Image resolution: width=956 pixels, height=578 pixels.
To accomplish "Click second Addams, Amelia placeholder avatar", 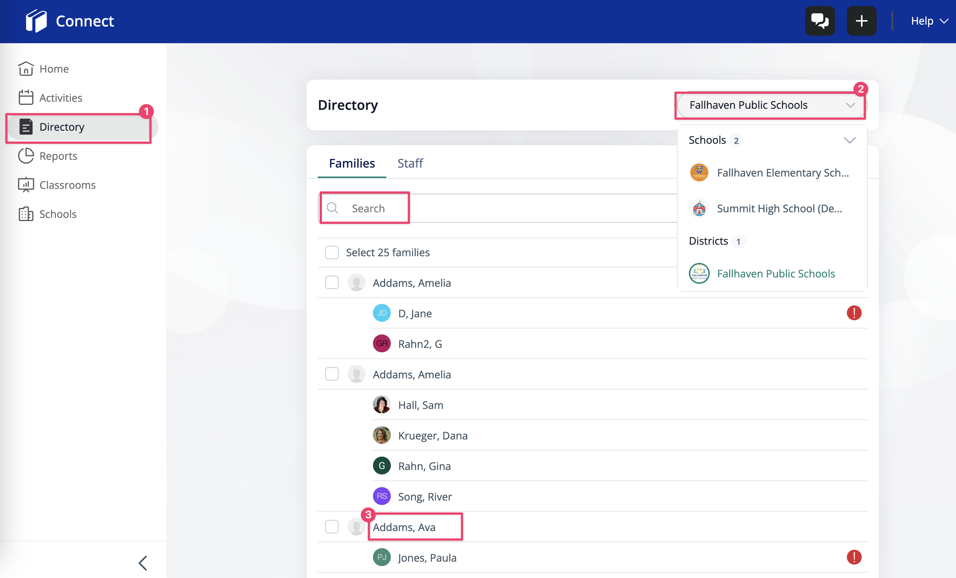I will [x=356, y=374].
